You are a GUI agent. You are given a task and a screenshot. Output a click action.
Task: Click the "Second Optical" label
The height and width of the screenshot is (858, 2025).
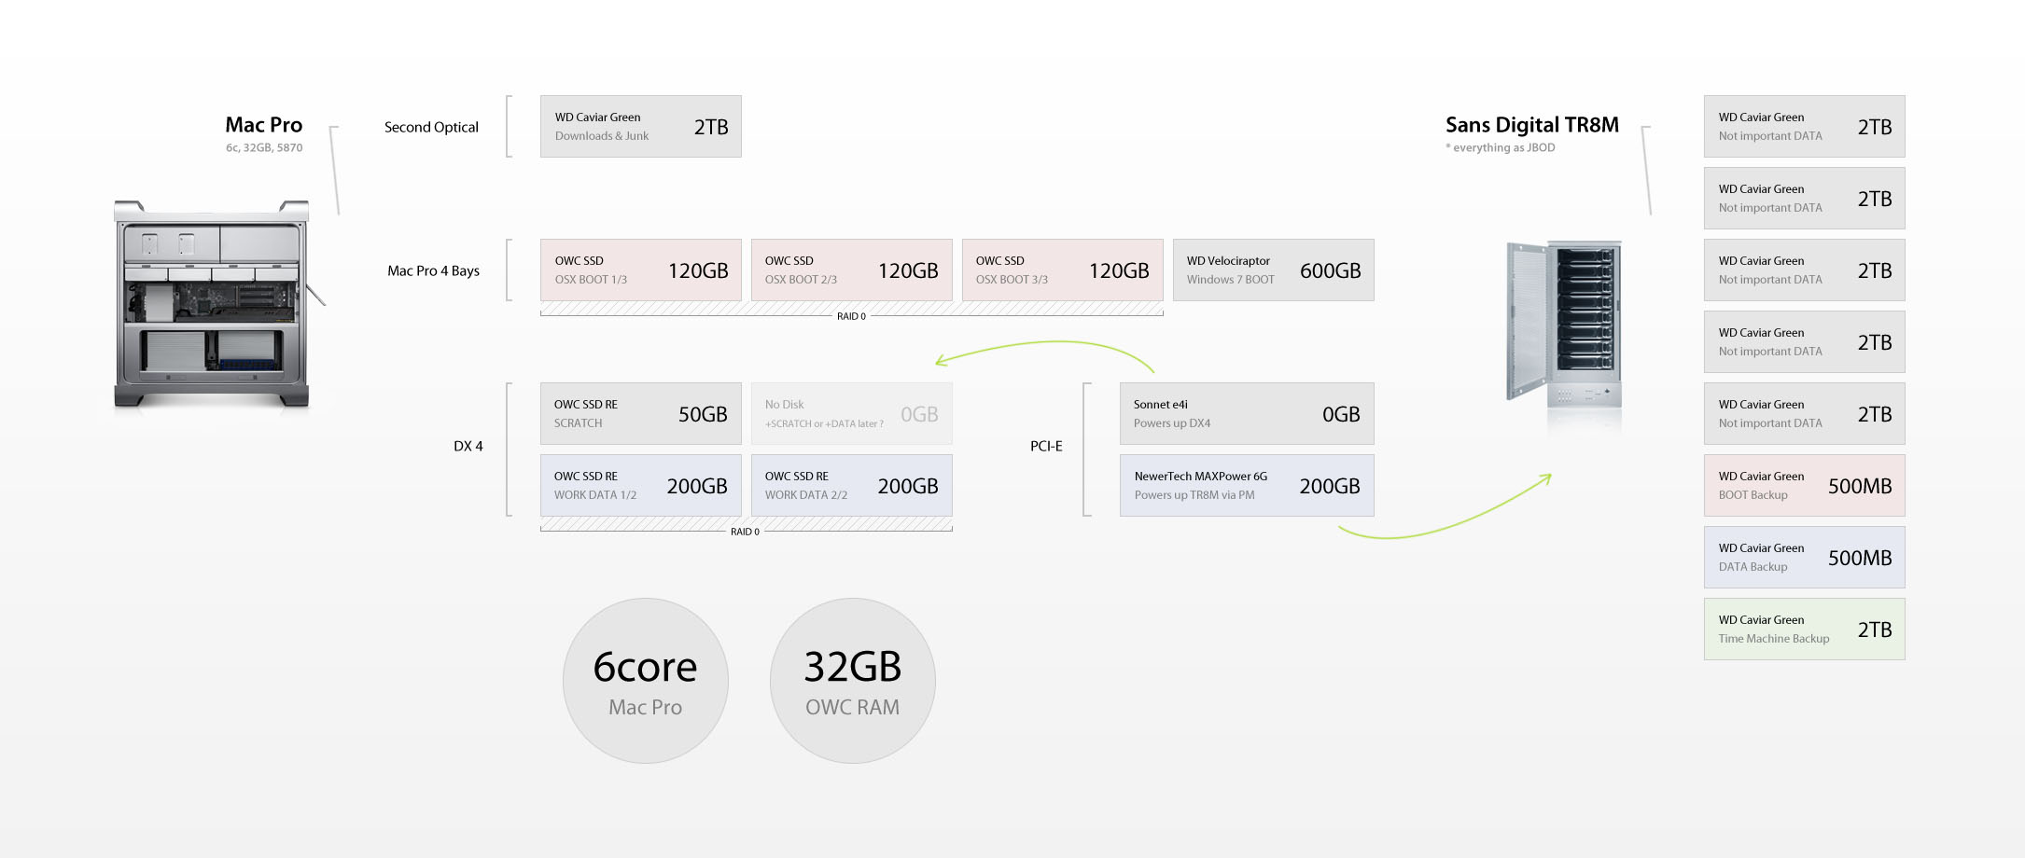click(x=431, y=127)
